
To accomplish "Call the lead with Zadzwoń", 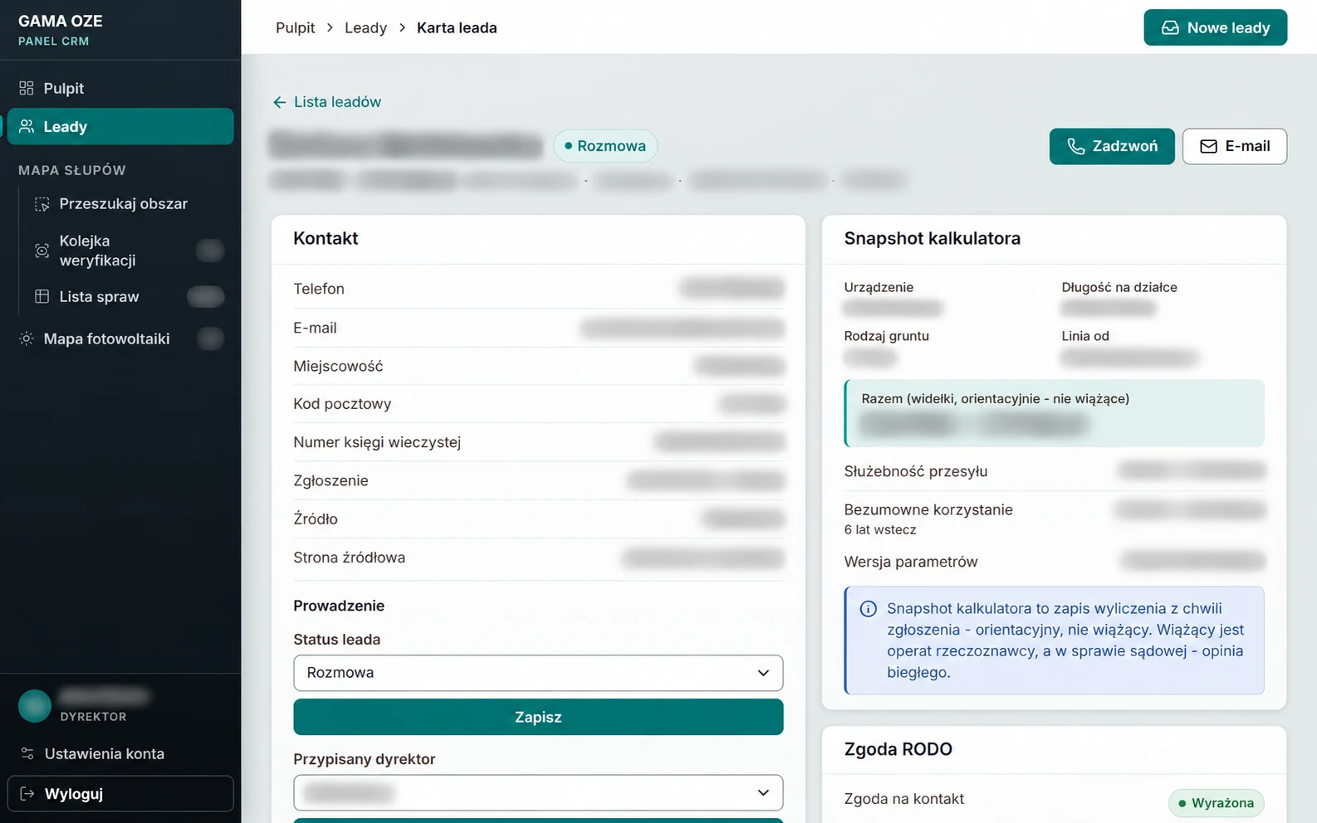I will coord(1112,146).
